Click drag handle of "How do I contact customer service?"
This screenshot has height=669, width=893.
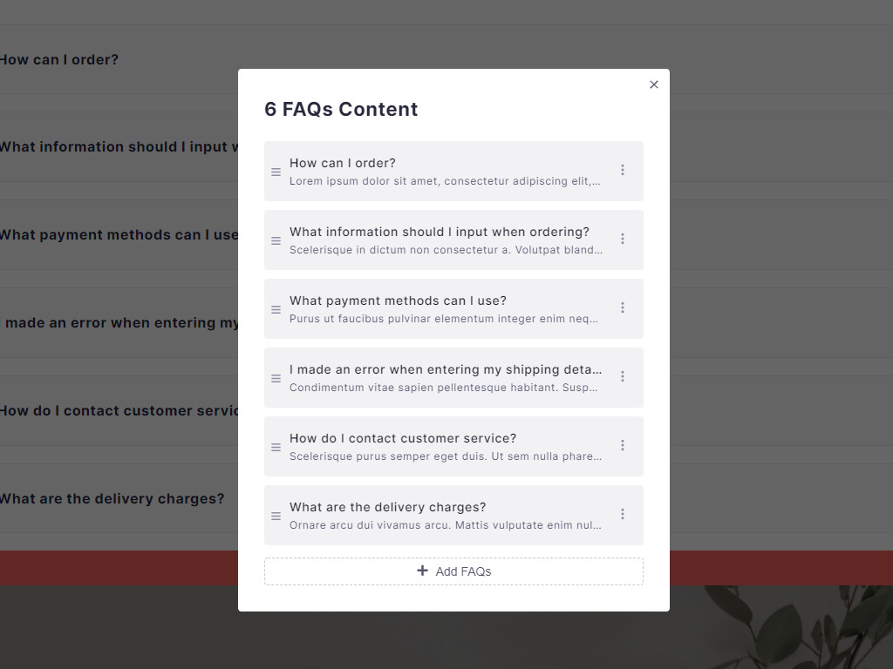tap(276, 447)
